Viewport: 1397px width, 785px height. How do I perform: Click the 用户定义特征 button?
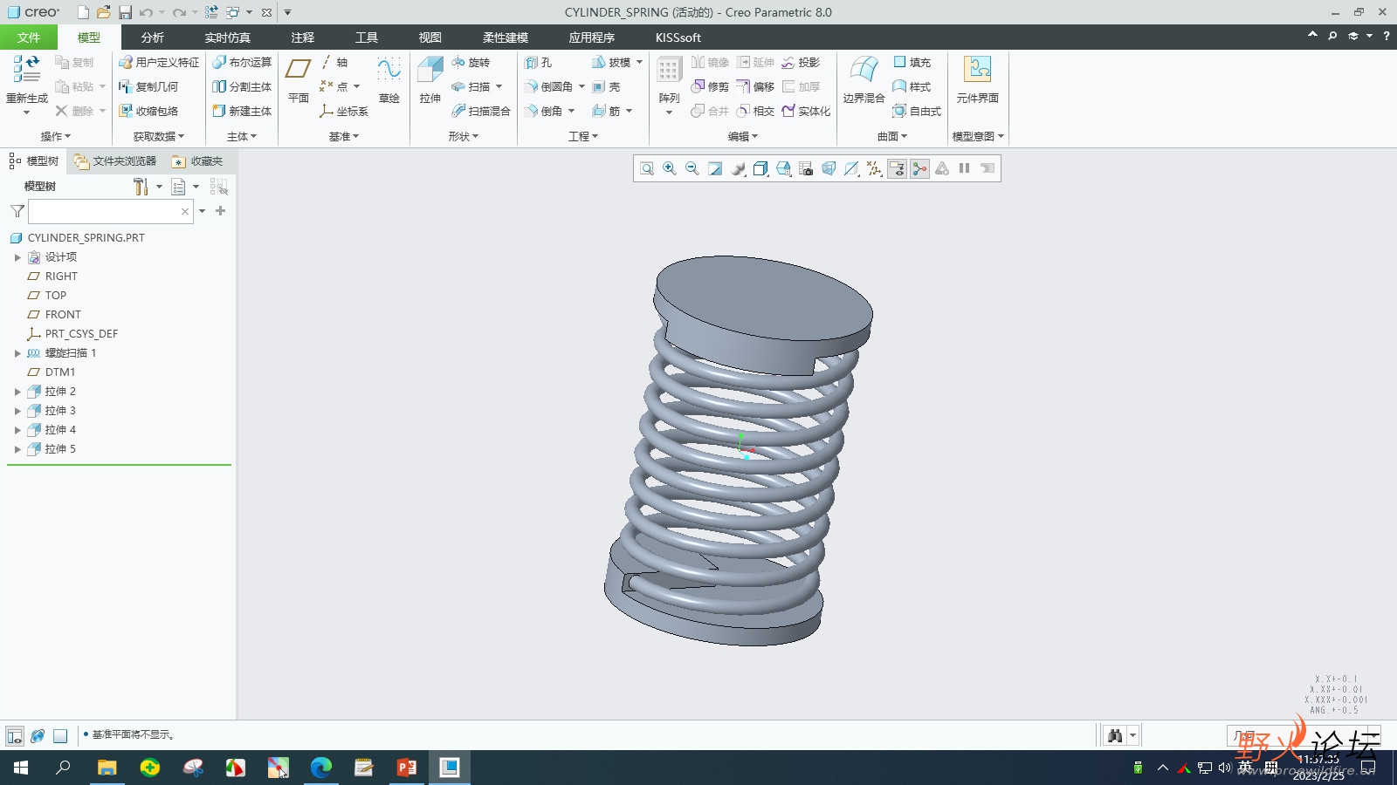(x=159, y=63)
